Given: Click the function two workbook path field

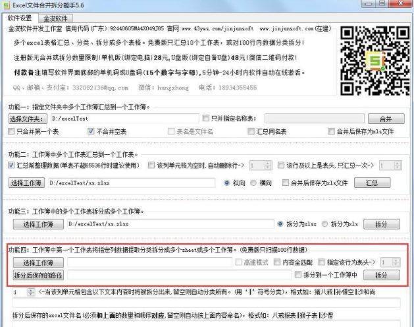Looking at the screenshot, I should [x=132, y=183].
